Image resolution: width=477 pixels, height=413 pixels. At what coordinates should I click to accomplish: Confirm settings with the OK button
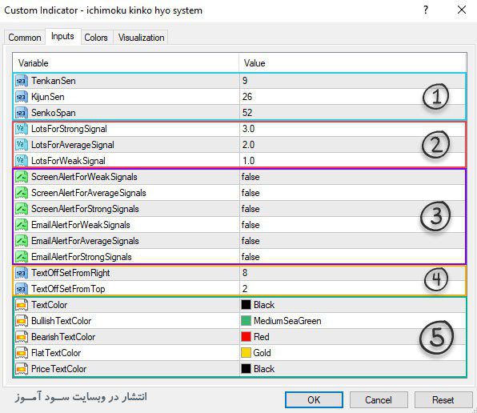[314, 399]
